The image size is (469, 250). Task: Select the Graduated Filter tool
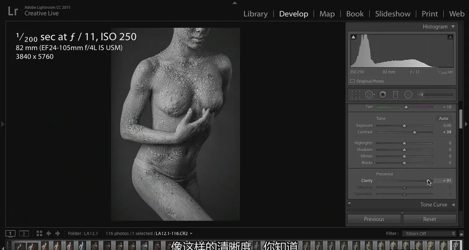point(395,95)
